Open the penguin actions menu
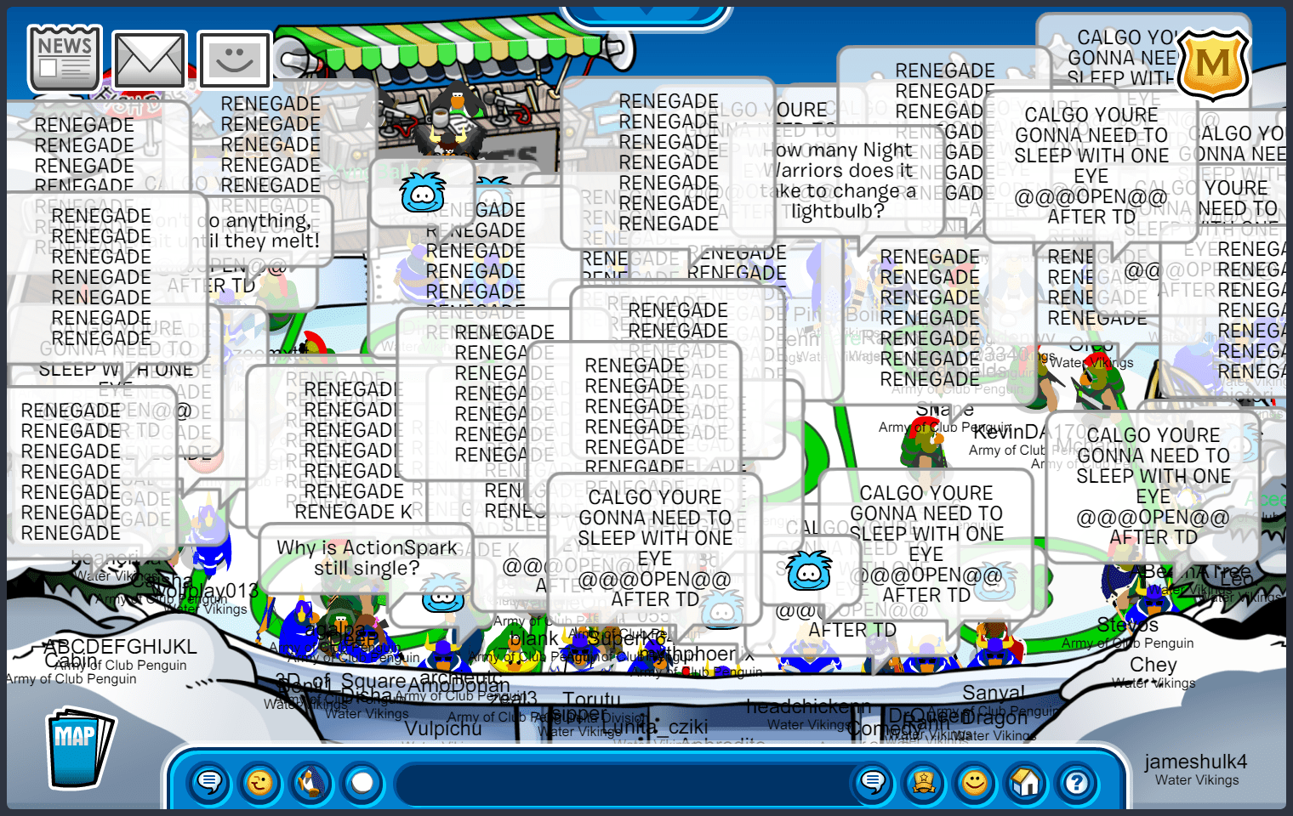Image resolution: width=1293 pixels, height=816 pixels. point(311,782)
